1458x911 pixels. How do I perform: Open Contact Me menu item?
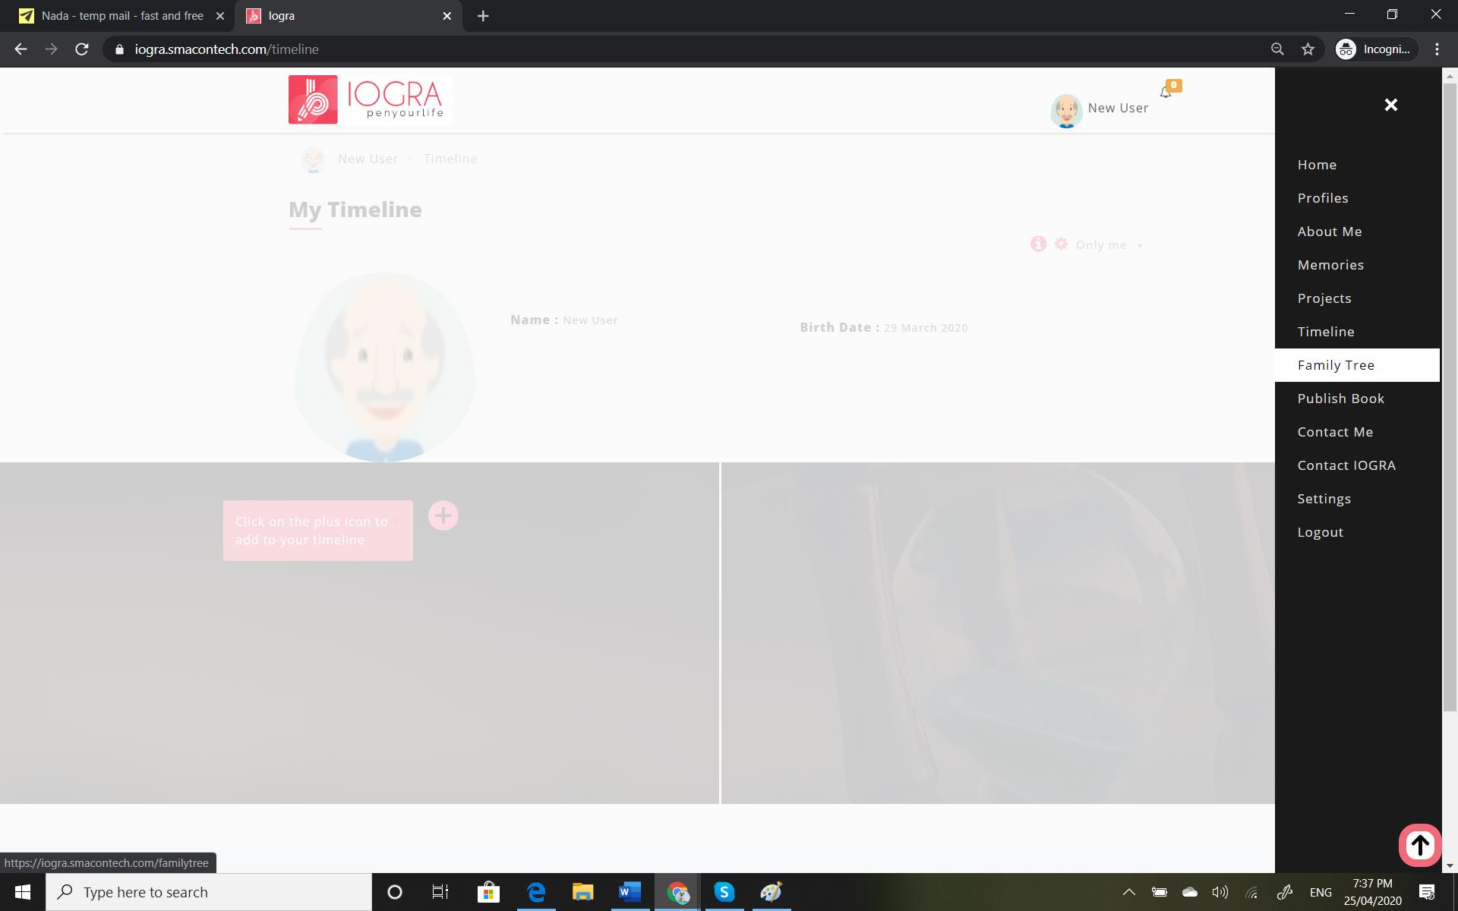pos(1335,432)
